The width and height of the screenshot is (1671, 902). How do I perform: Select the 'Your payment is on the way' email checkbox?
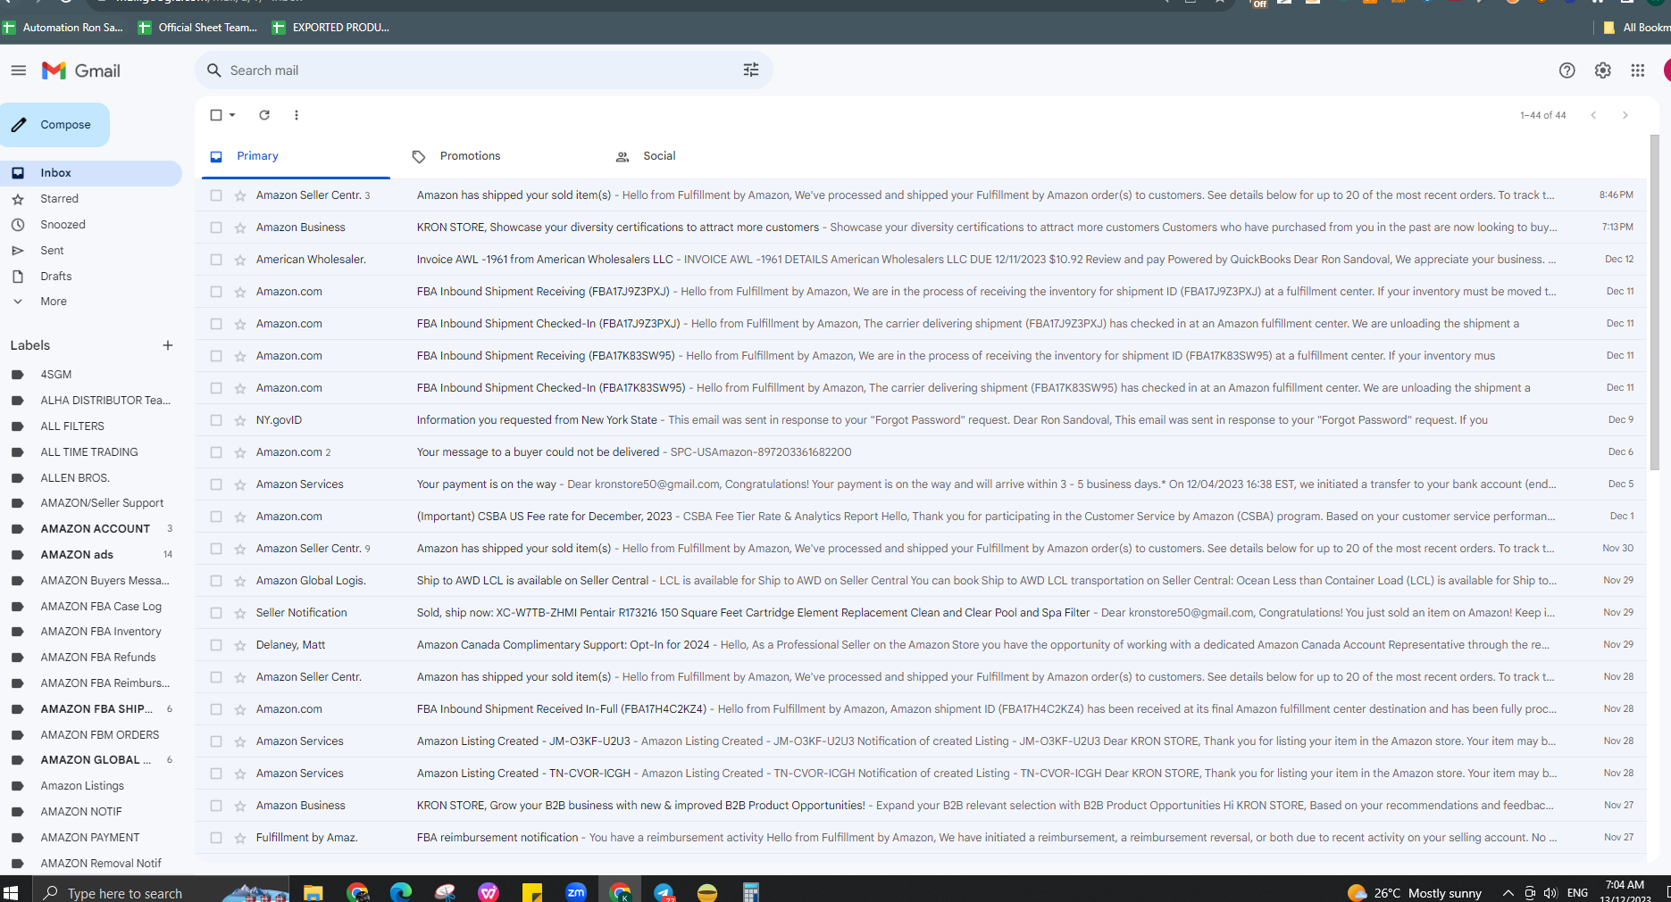pyautogui.click(x=216, y=484)
